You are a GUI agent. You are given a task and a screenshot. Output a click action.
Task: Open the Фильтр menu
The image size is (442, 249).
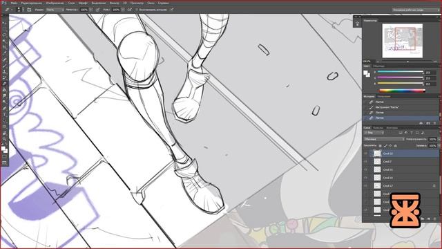click(x=114, y=3)
